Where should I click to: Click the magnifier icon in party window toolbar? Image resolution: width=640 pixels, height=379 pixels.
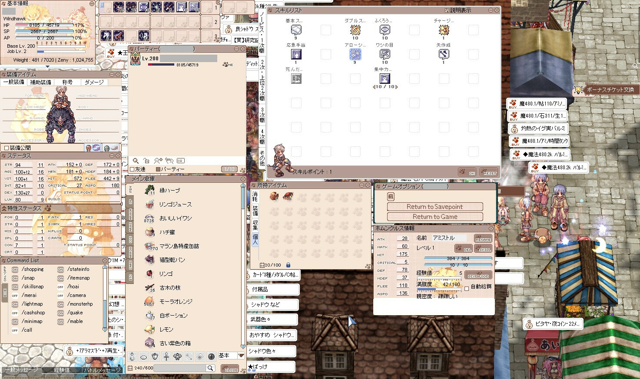pos(136,161)
